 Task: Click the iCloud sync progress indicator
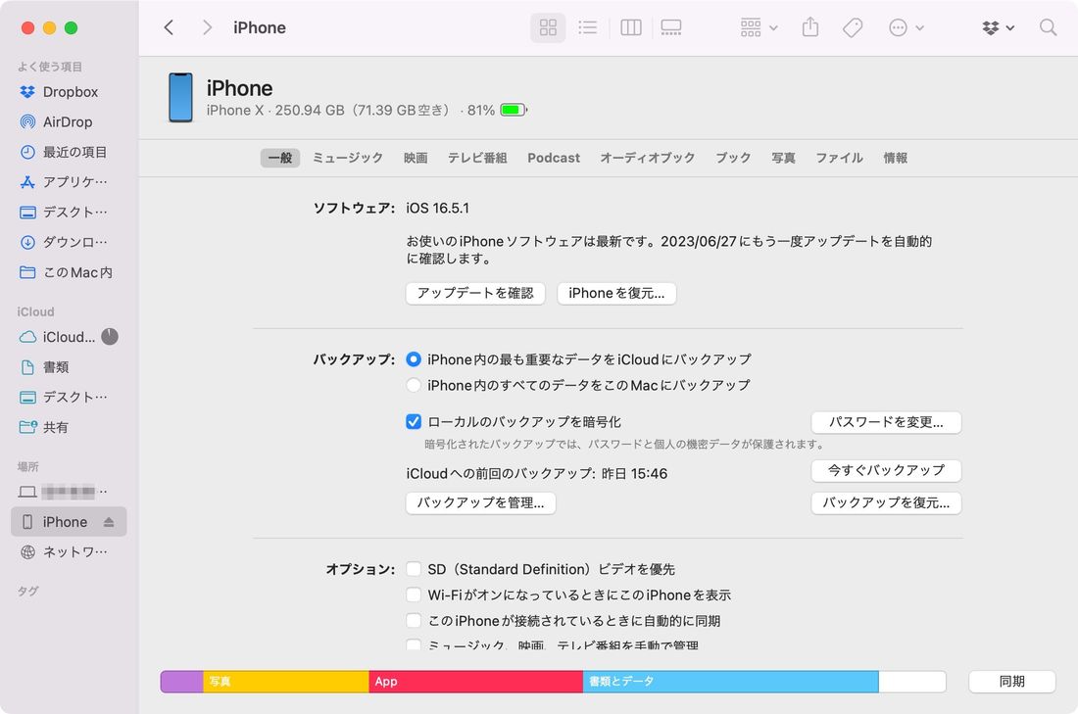(110, 337)
